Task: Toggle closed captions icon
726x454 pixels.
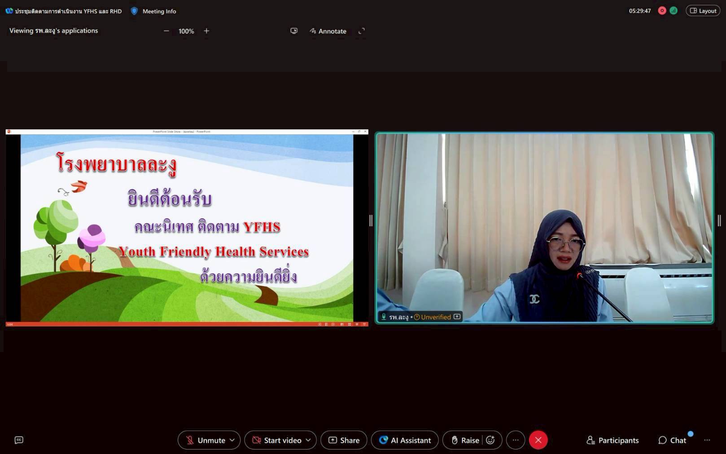Action: [x=19, y=440]
